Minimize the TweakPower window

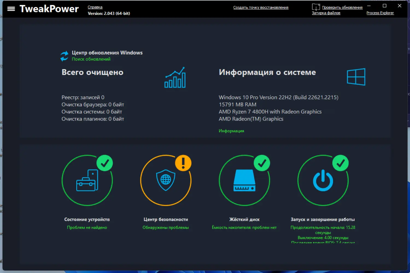[x=369, y=6]
